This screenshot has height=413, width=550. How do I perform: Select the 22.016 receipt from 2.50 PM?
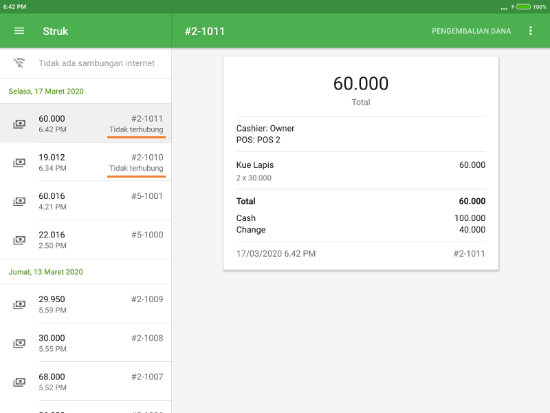pos(96,240)
